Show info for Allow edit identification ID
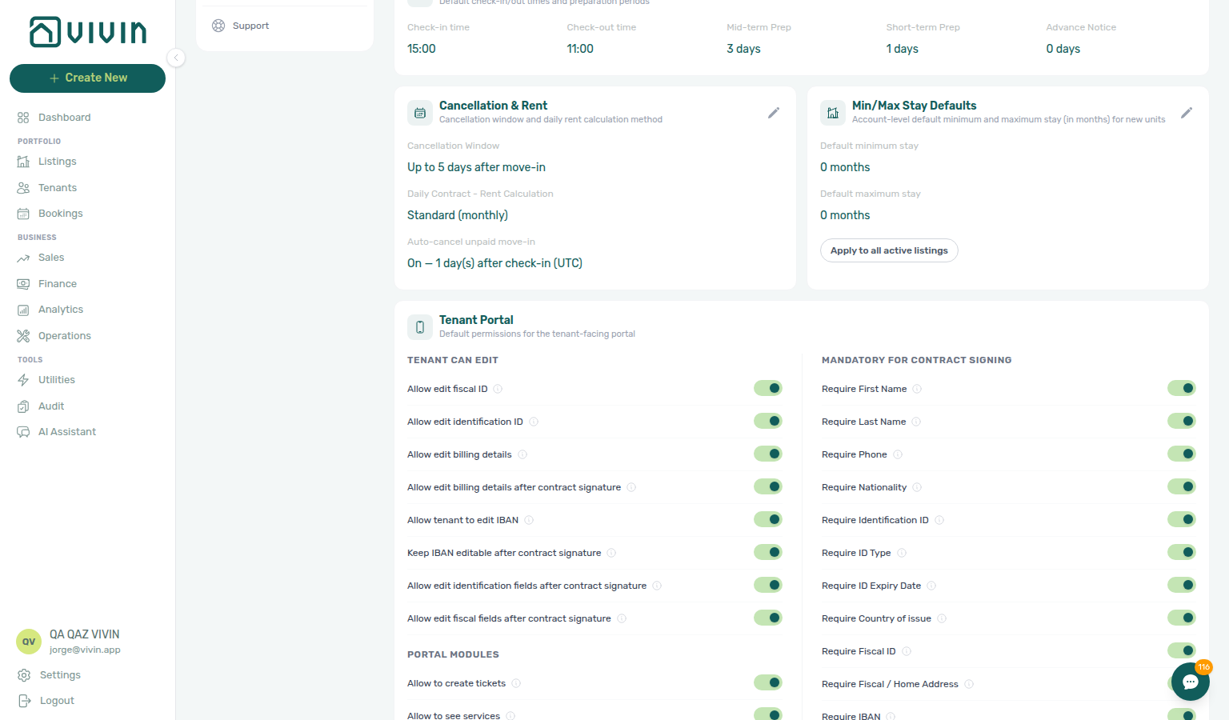 (x=534, y=422)
